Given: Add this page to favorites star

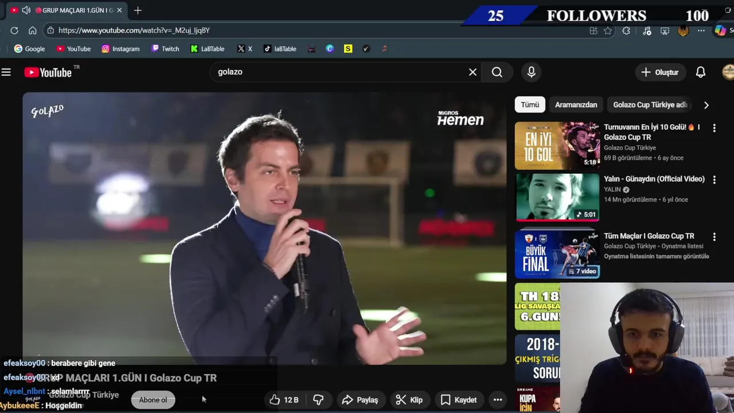Looking at the screenshot, I should pyautogui.click(x=608, y=31).
